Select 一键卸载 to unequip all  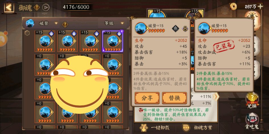point(155,128)
